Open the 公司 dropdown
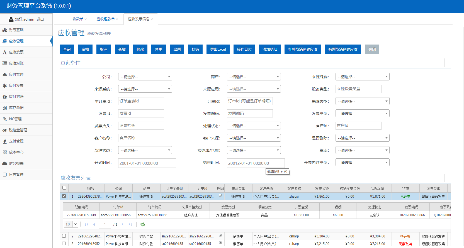Image resolution: width=464 pixels, height=248 pixels. click(145, 77)
